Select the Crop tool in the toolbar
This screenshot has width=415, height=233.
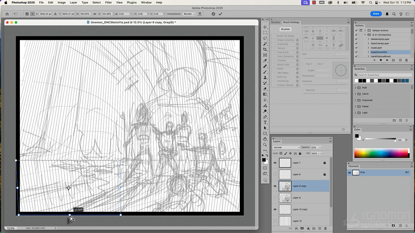[265, 49]
